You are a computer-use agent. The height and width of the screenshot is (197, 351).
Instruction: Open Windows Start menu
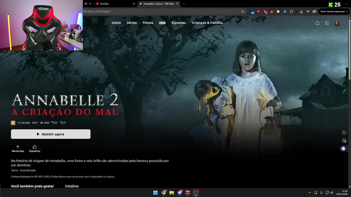[x=155, y=193]
